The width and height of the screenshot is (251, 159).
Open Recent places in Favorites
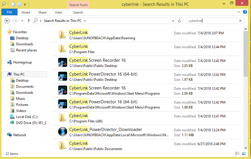26,50
